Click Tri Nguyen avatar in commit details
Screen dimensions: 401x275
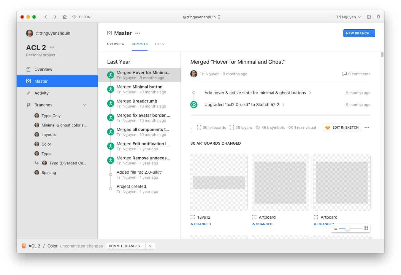[194, 74]
